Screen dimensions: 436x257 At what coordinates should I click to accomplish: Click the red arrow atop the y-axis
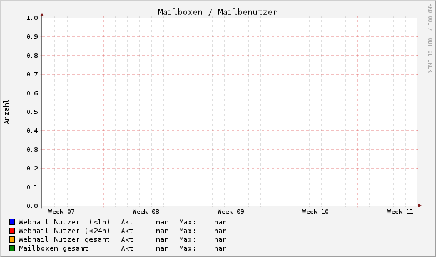pyautogui.click(x=42, y=14)
